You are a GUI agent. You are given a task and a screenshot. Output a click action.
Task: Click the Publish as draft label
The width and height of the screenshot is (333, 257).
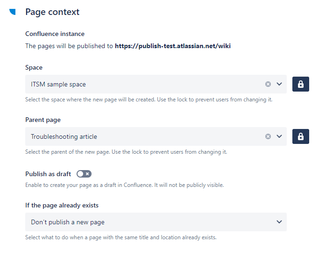pos(48,174)
